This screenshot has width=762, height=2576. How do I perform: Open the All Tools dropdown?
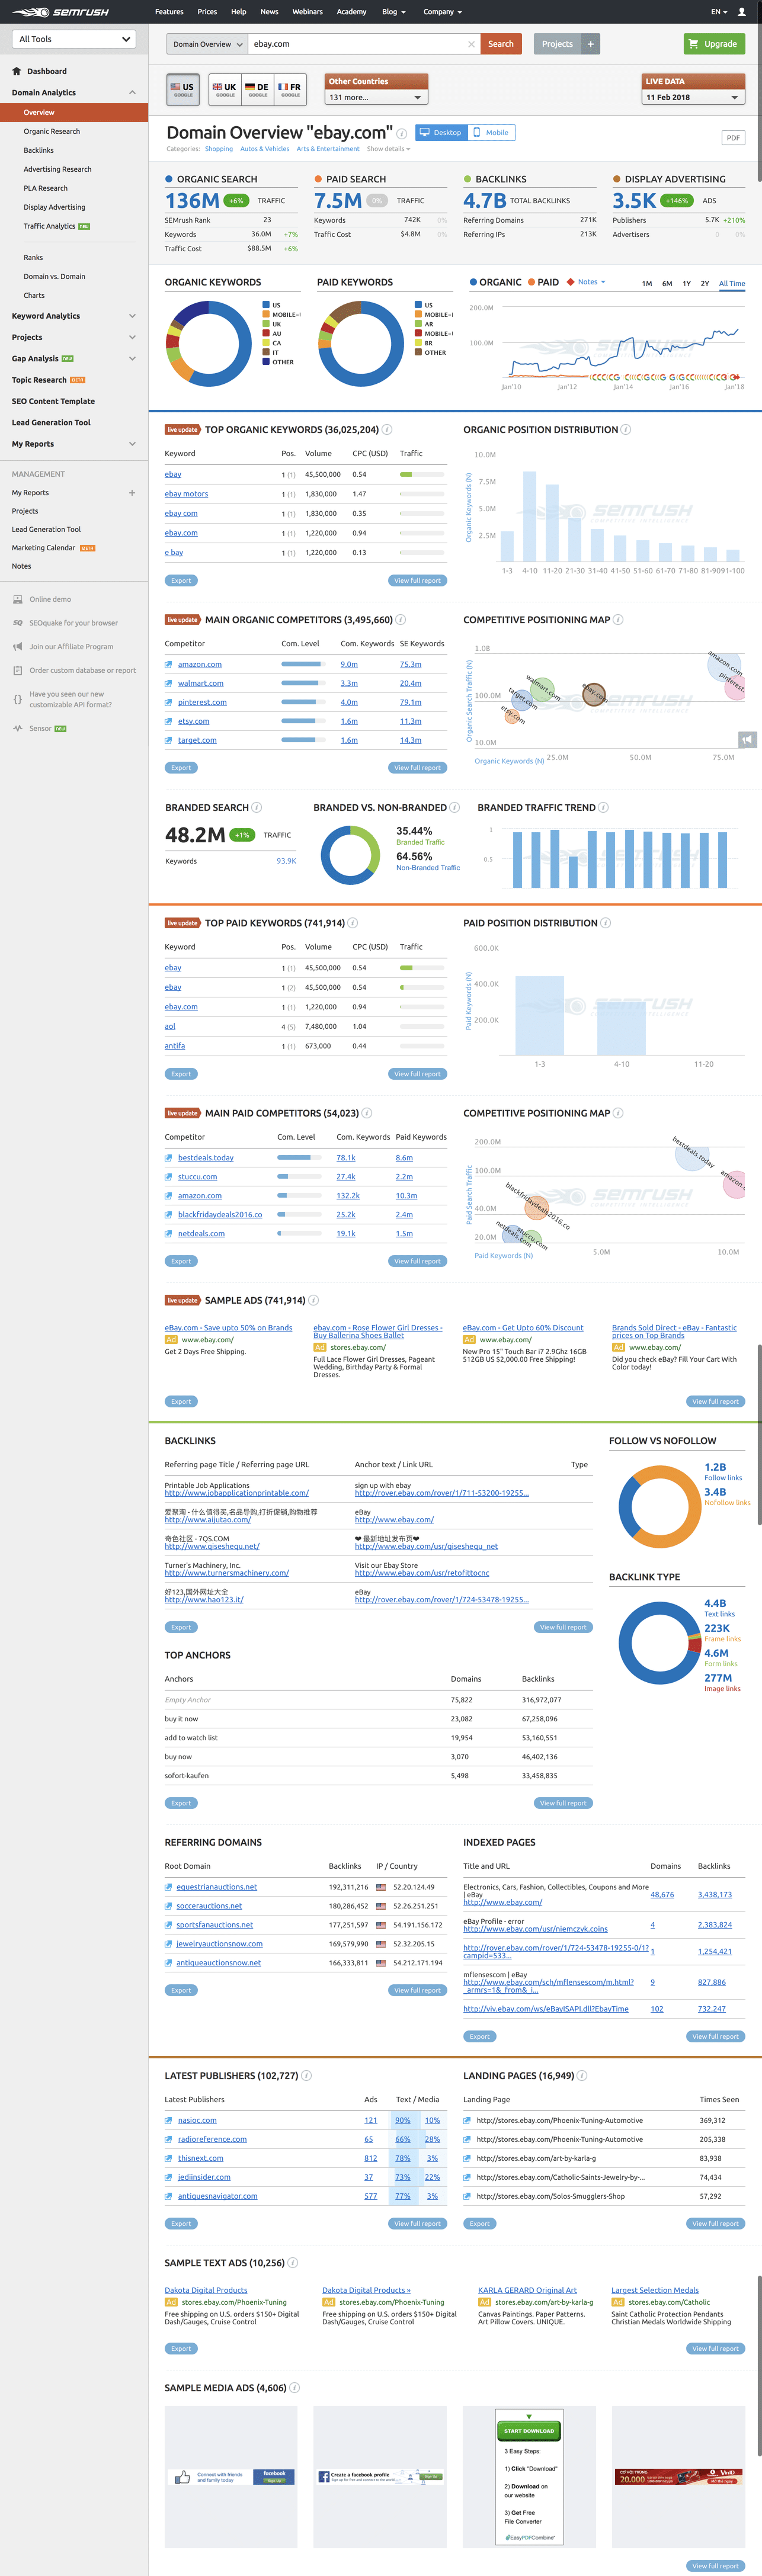point(73,39)
